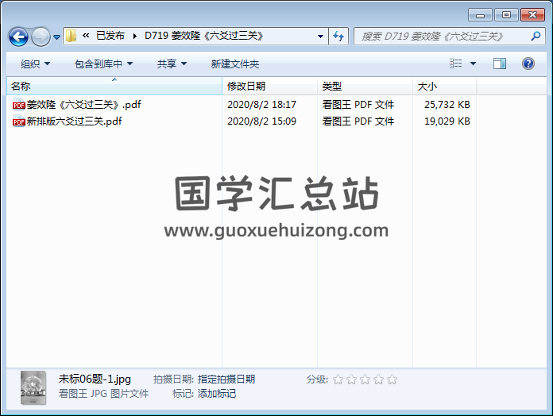Sort by the 大小 column header
This screenshot has width=553, height=416.
444,86
